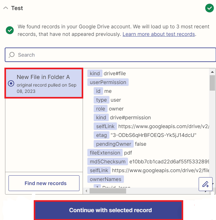The height and width of the screenshot is (220, 216).
Task: Open the Learn more about test records link
Action: point(159,34)
